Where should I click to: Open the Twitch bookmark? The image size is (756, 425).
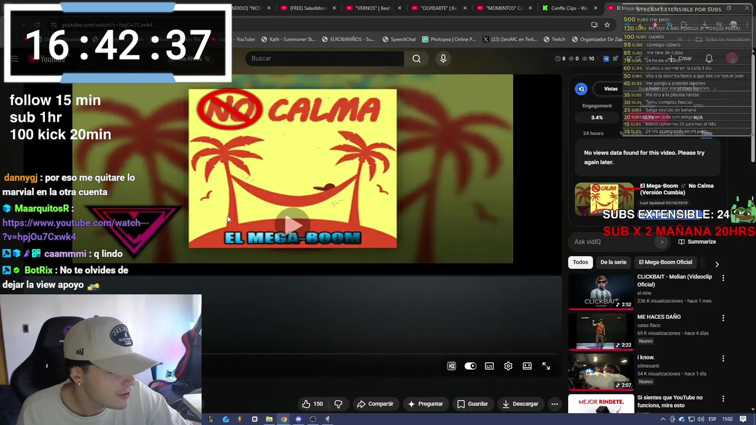point(554,40)
